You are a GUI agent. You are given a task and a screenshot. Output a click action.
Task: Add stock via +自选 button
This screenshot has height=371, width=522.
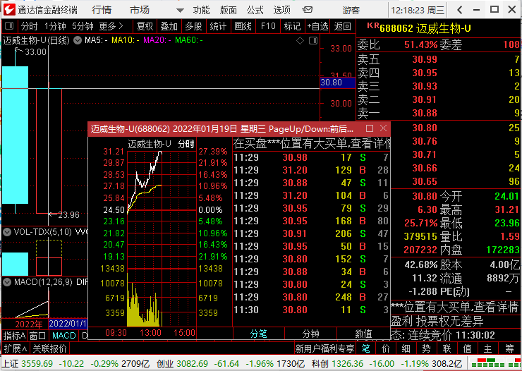(x=317, y=26)
